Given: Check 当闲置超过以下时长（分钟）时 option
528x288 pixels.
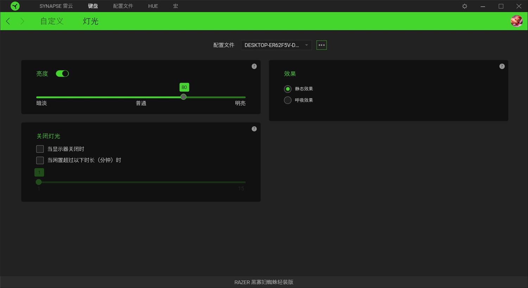Looking at the screenshot, I should [40, 160].
